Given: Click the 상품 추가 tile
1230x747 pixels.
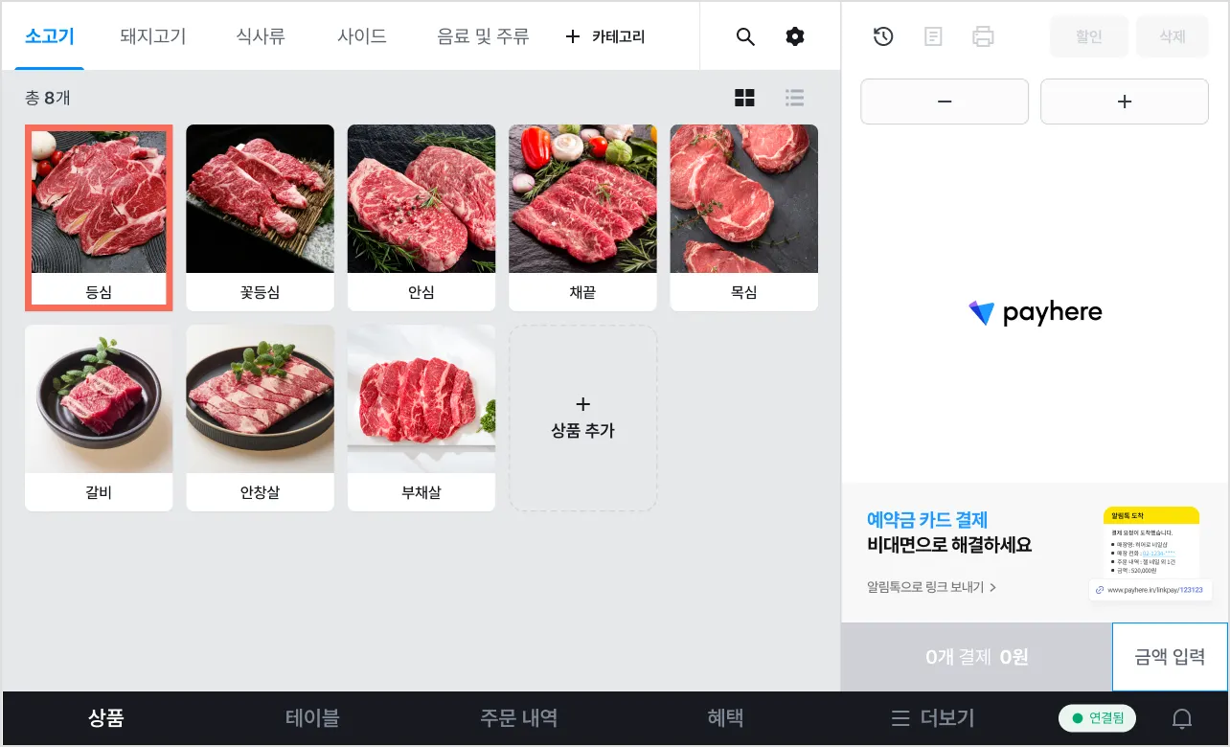Looking at the screenshot, I should coord(582,418).
